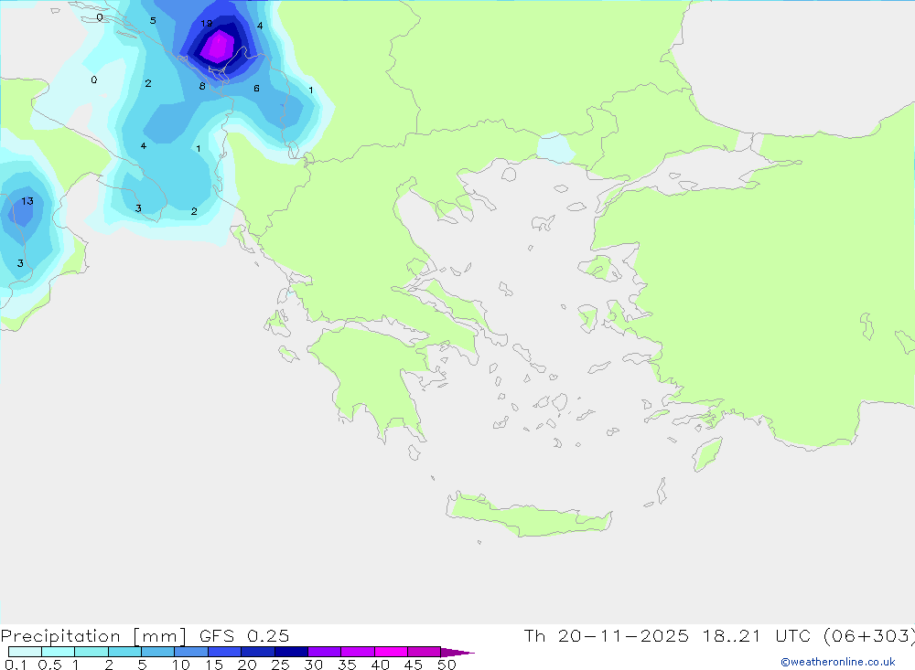
Task: Click the legend label '35'
Action: pyautogui.click(x=347, y=665)
